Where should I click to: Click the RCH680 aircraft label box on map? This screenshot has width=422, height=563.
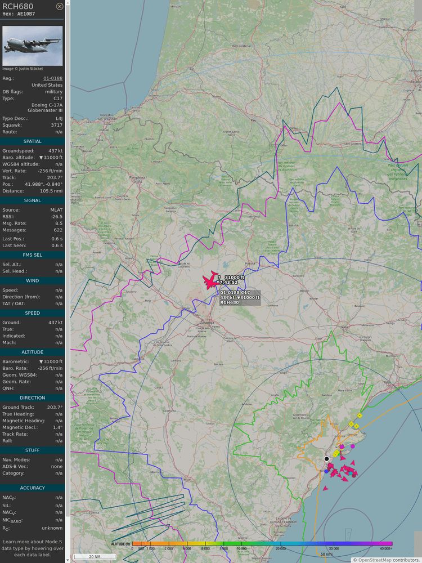(x=240, y=298)
